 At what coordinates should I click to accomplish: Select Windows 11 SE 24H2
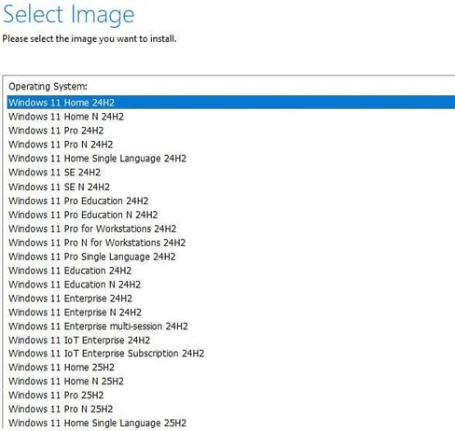[x=54, y=173]
